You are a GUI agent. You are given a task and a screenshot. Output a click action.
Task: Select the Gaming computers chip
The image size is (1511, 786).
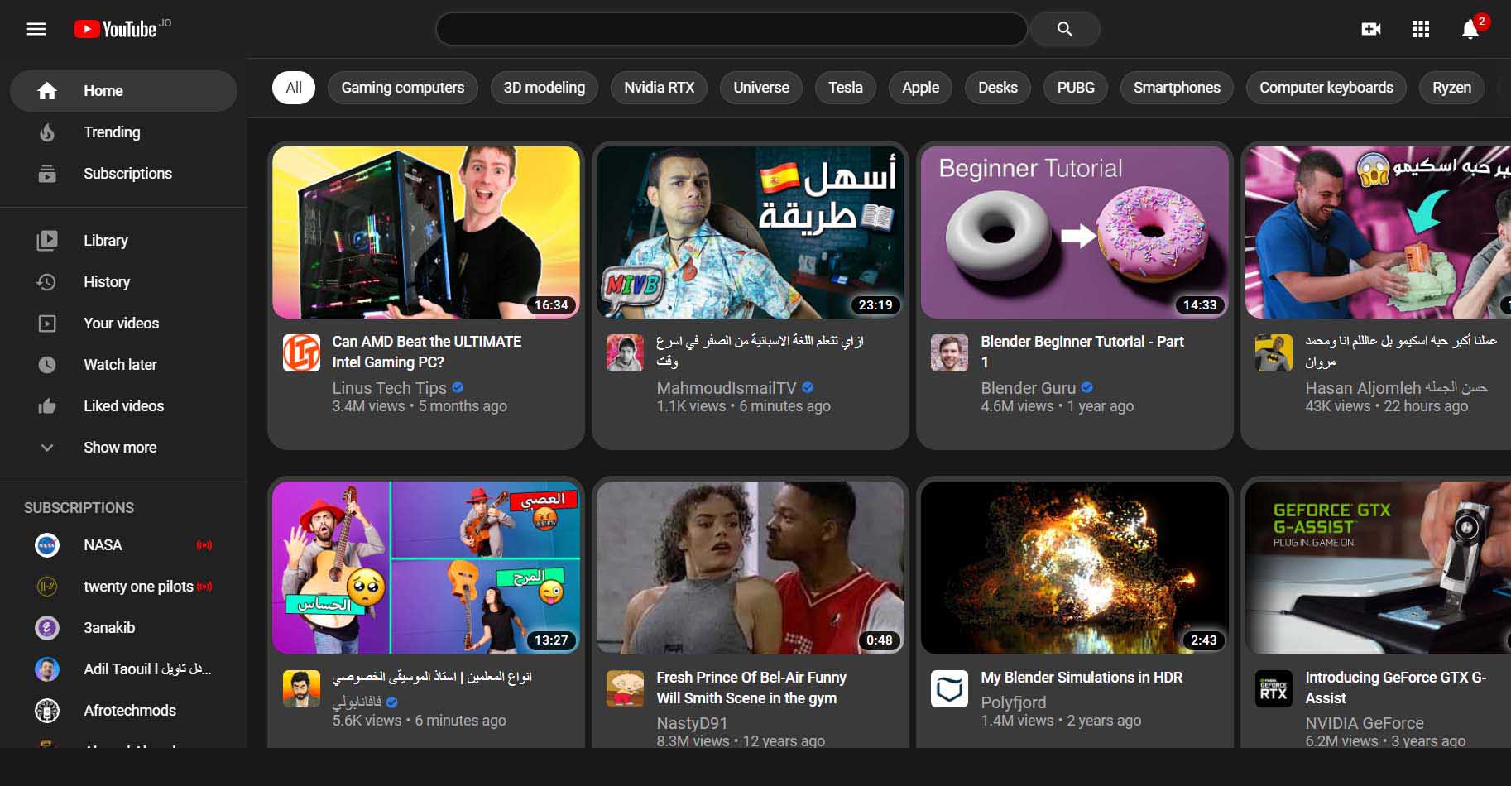click(403, 88)
